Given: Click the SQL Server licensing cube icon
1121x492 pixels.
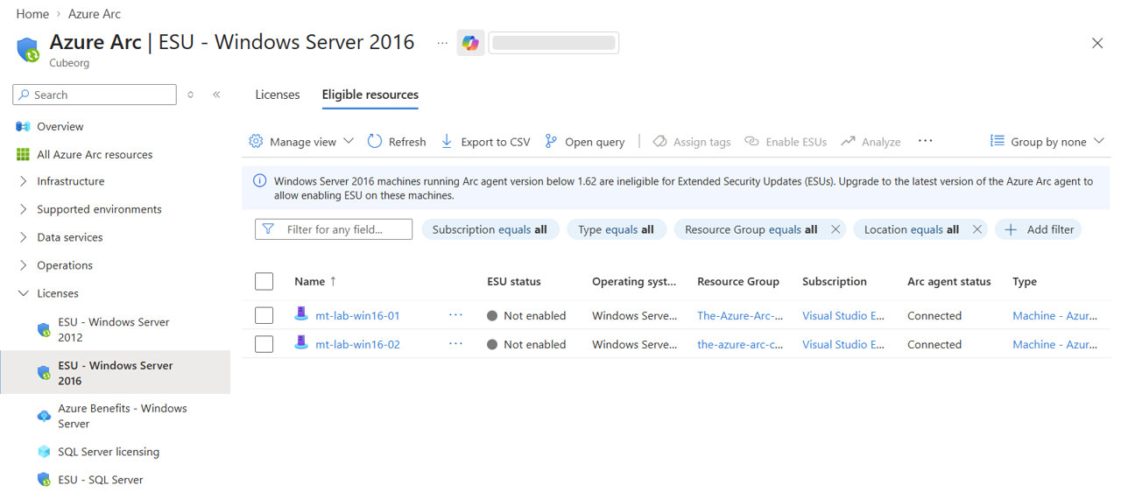Looking at the screenshot, I should pyautogui.click(x=44, y=452).
